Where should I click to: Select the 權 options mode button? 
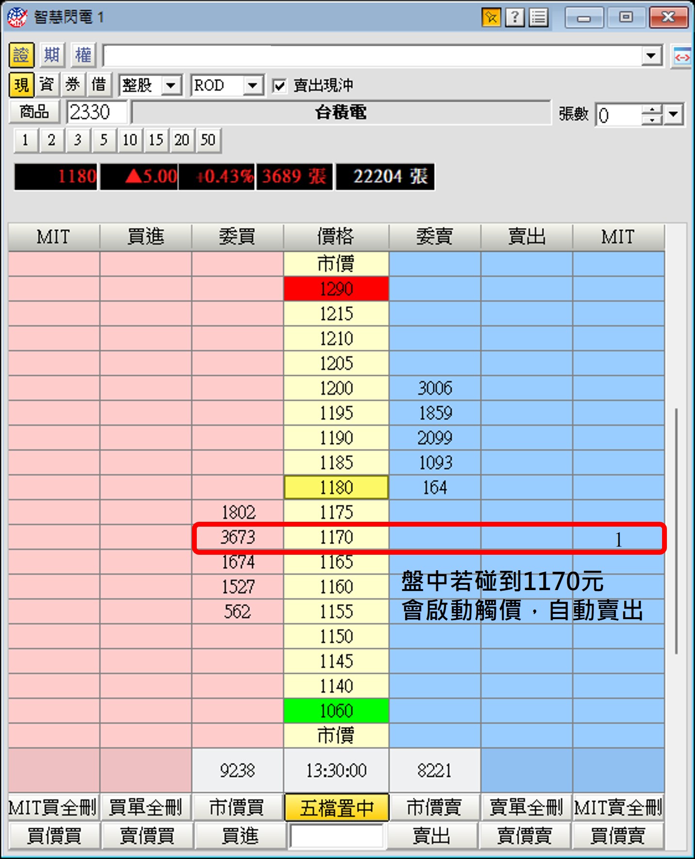point(83,55)
